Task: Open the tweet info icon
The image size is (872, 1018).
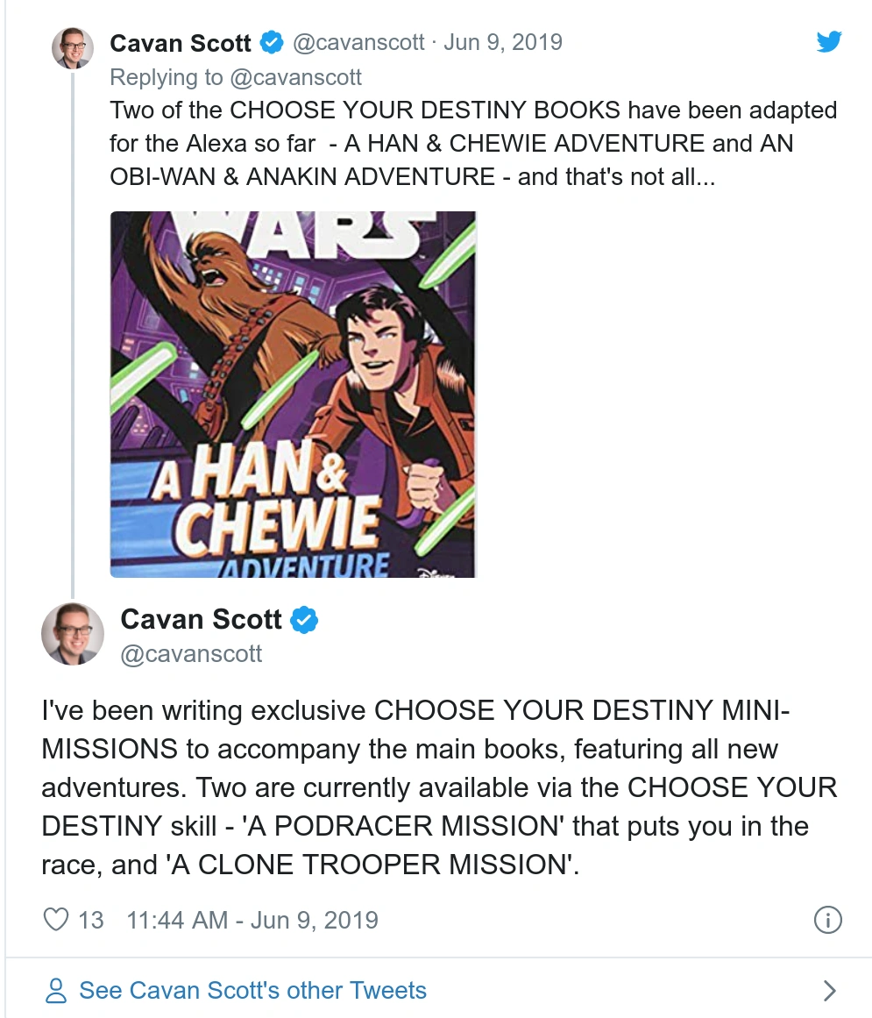Action: point(827,920)
